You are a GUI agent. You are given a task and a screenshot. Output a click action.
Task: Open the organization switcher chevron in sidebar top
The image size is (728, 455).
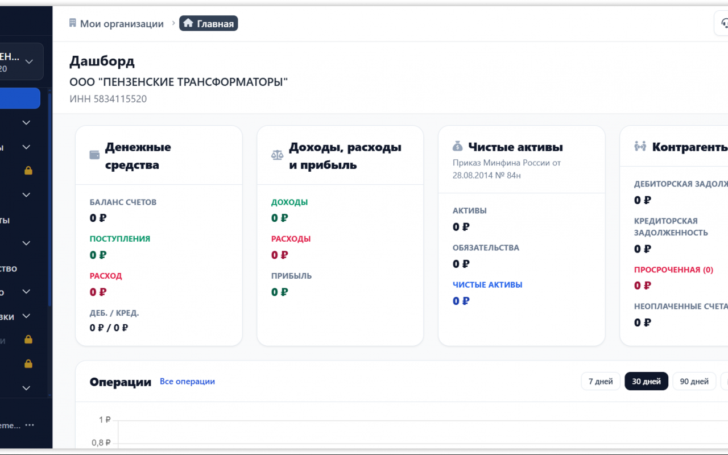(x=30, y=61)
